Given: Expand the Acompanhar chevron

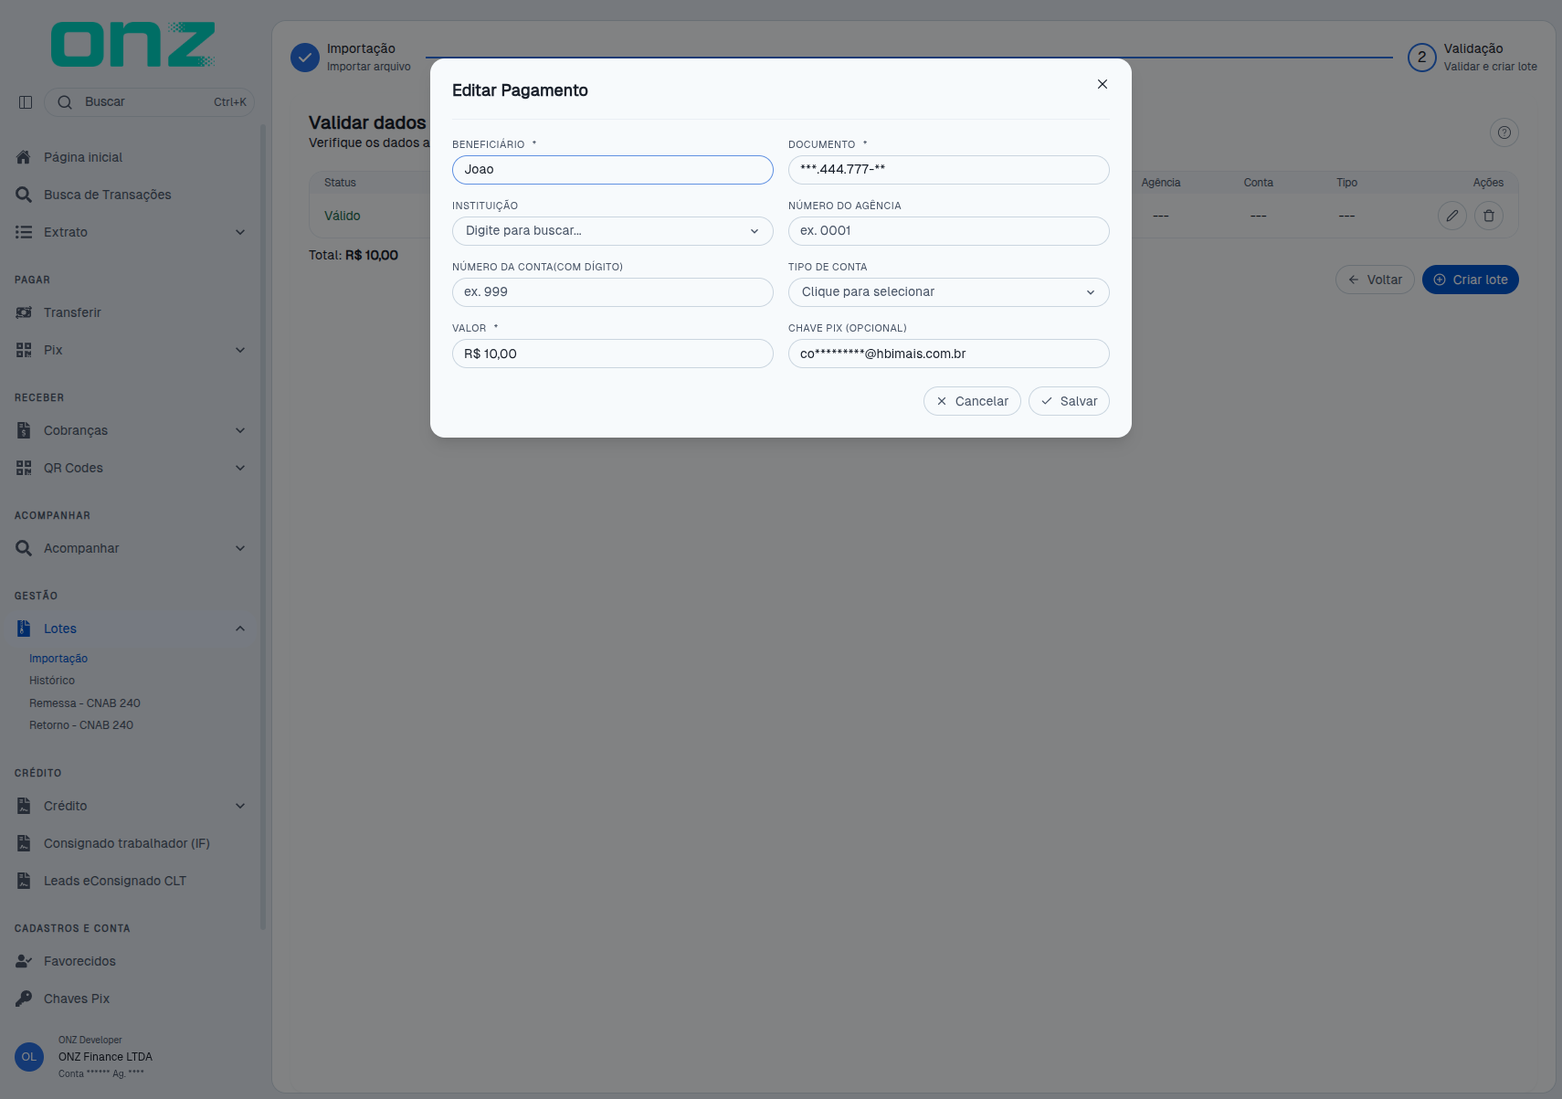Looking at the screenshot, I should [240, 548].
